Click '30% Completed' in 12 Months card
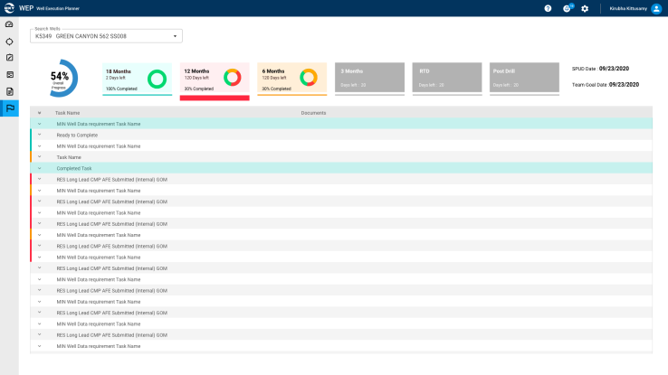 pyautogui.click(x=199, y=89)
